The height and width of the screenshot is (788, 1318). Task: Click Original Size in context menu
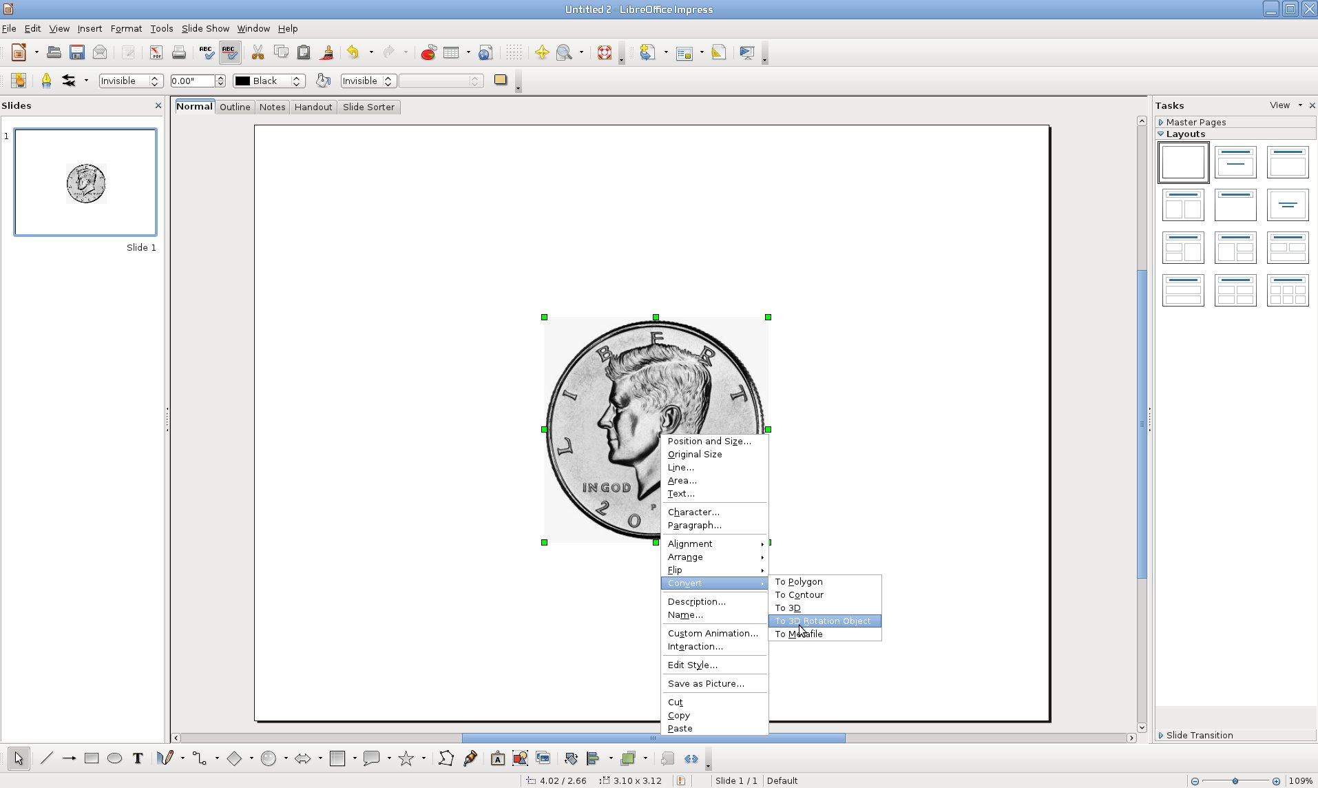(714, 454)
